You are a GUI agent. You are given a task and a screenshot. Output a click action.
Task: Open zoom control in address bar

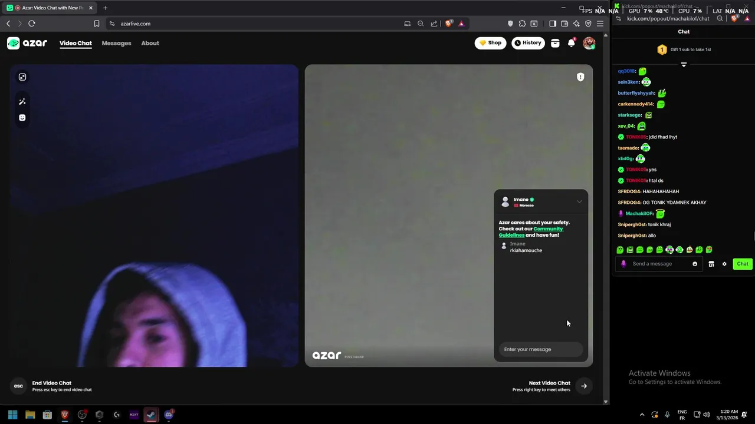pos(421,24)
